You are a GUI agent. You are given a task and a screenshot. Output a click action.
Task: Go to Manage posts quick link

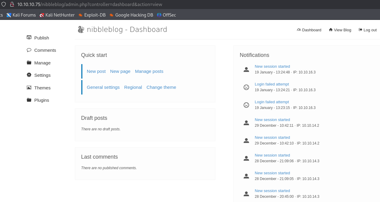click(149, 71)
